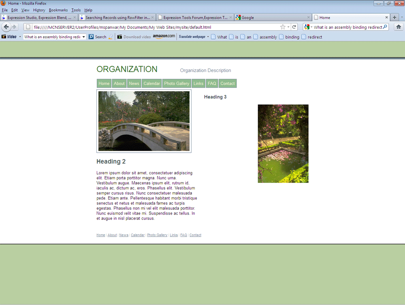
Task: Close the Expression Tools Forum tab
Action: (231, 17)
